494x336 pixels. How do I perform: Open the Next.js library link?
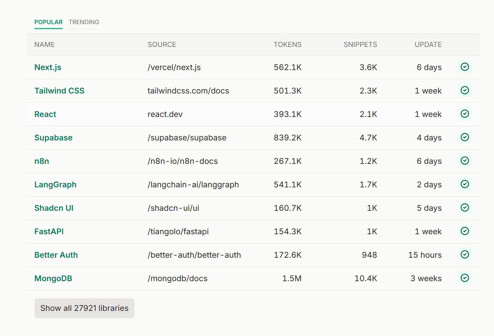48,67
